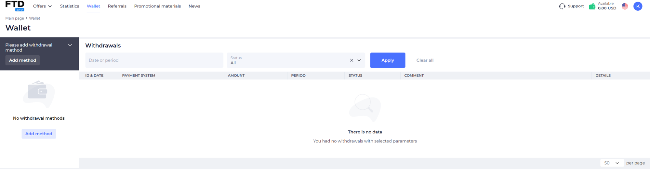Clear Status filter with X icon

[x=352, y=60]
